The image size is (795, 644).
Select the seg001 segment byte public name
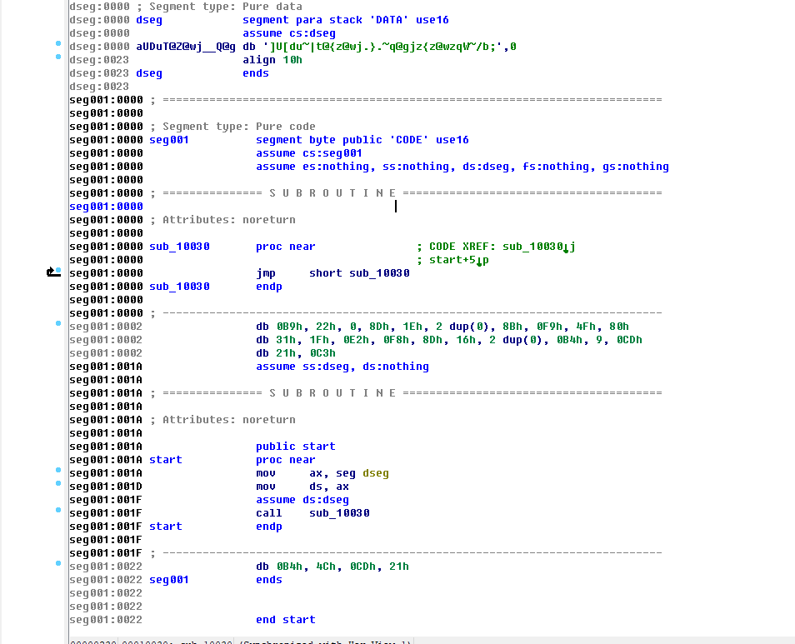(169, 140)
